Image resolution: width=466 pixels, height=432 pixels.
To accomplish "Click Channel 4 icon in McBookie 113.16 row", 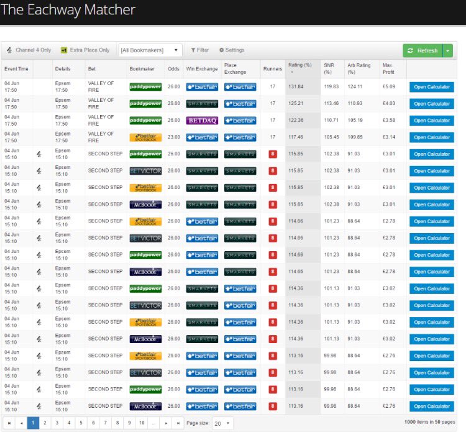I will point(39,406).
